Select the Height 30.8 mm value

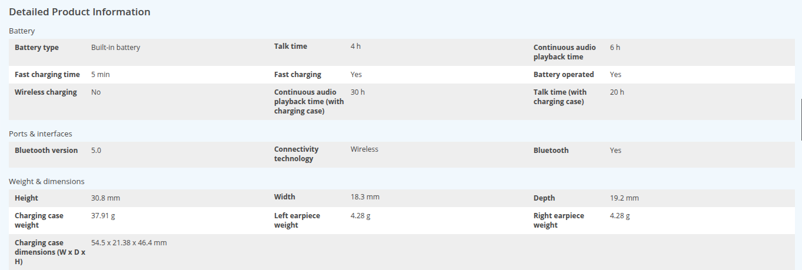pyautogui.click(x=105, y=198)
